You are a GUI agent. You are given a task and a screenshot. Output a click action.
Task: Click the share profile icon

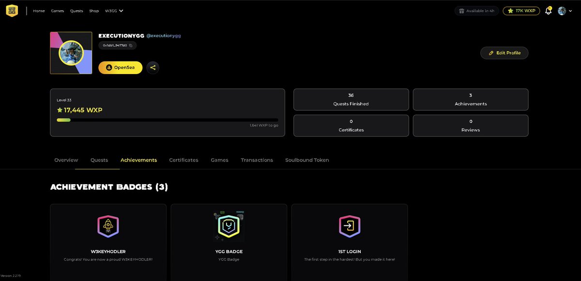(x=153, y=68)
